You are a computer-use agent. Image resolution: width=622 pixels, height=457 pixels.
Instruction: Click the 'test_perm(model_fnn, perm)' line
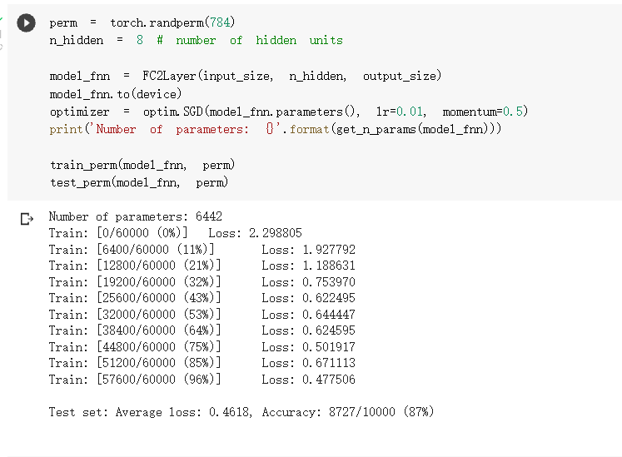click(x=139, y=182)
